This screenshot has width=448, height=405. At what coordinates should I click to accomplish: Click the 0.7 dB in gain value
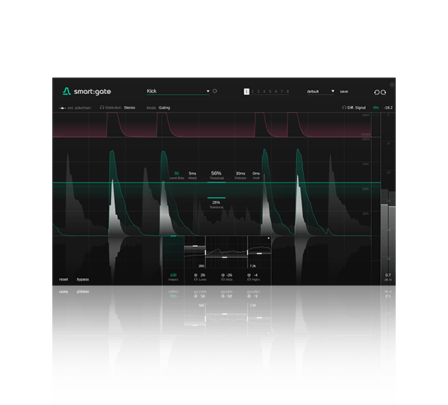388,275
